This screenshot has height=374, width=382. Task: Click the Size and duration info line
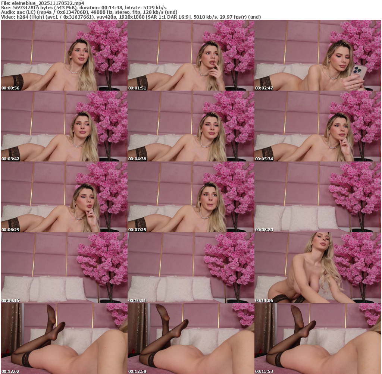click(x=84, y=7)
